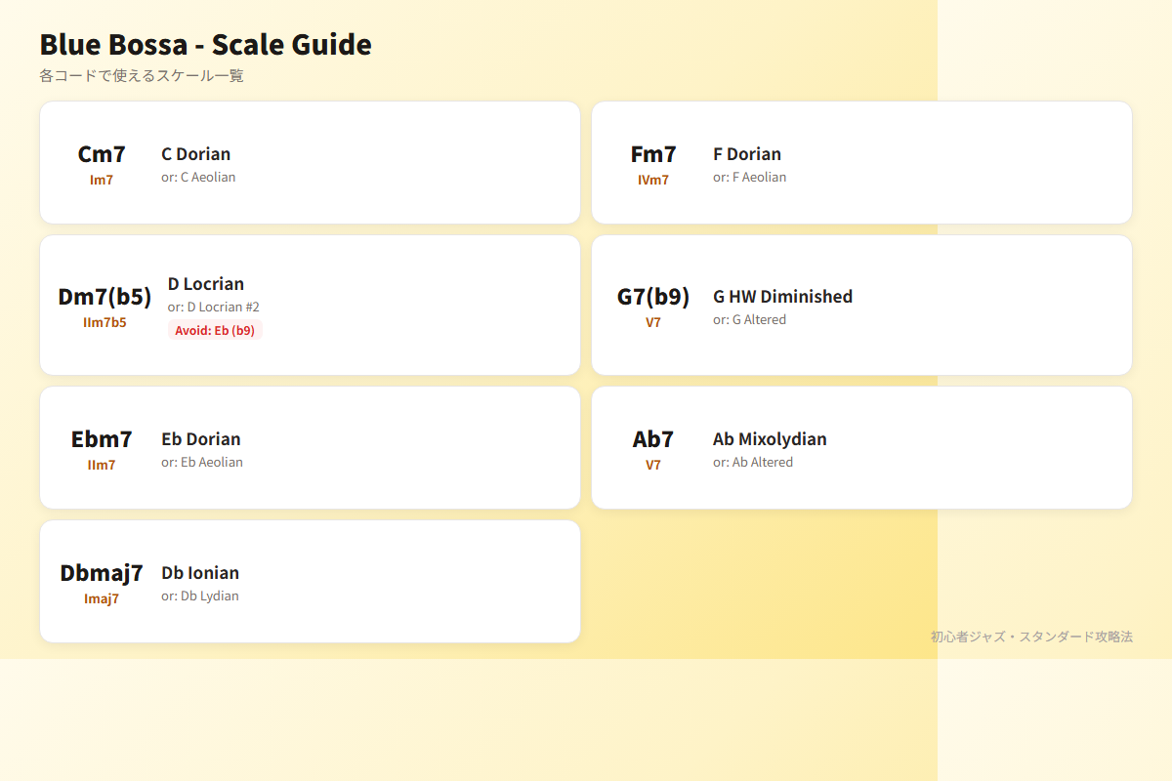This screenshot has width=1172, height=781.
Task: Click the or: Db Lydian alternative
Action: coord(200,596)
